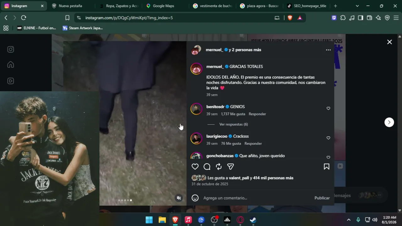Reload the Instagram page
The image size is (402, 226).
point(24,18)
